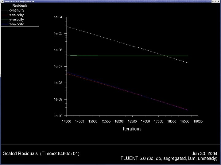Click the 'FLUENT 6.0' version line
221x165 pixels.
tap(169, 158)
